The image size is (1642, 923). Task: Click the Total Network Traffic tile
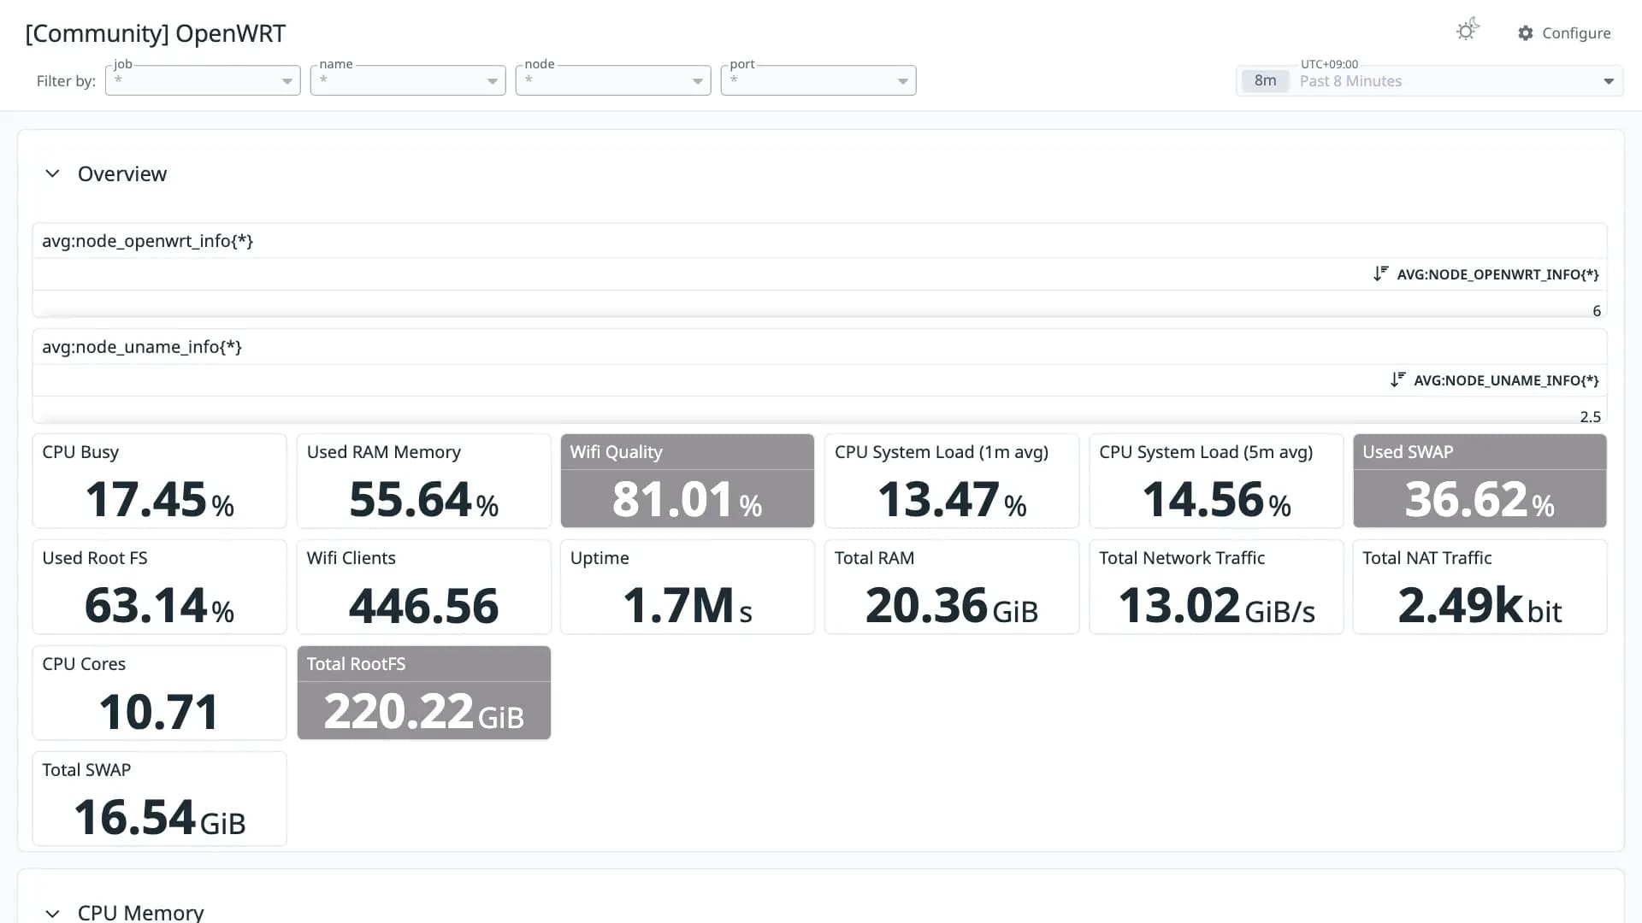[x=1216, y=586]
